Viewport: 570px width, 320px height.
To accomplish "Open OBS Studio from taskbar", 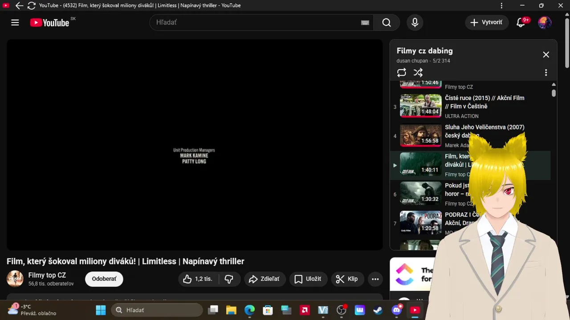I will [x=342, y=310].
